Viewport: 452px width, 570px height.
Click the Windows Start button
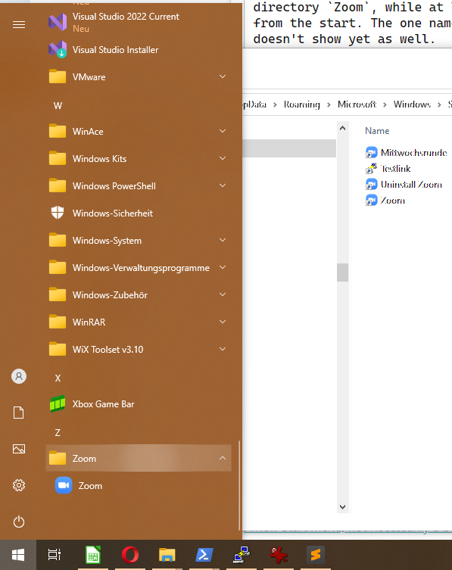click(18, 555)
